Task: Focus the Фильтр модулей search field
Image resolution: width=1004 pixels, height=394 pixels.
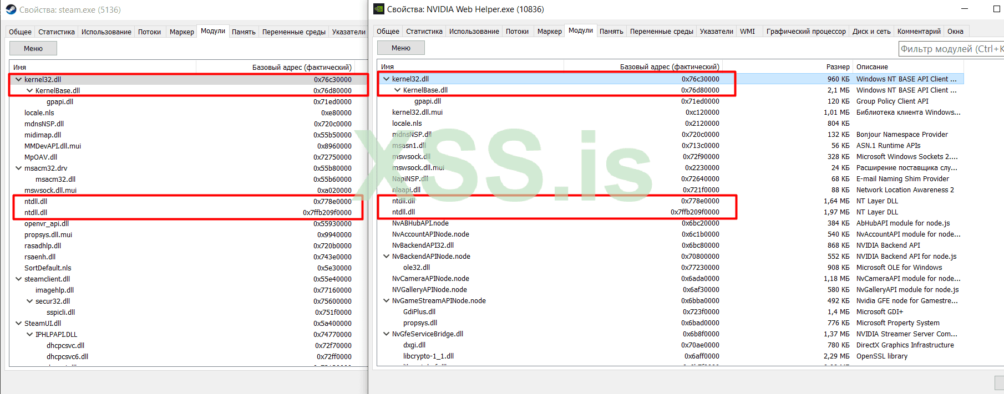Action: pos(951,49)
